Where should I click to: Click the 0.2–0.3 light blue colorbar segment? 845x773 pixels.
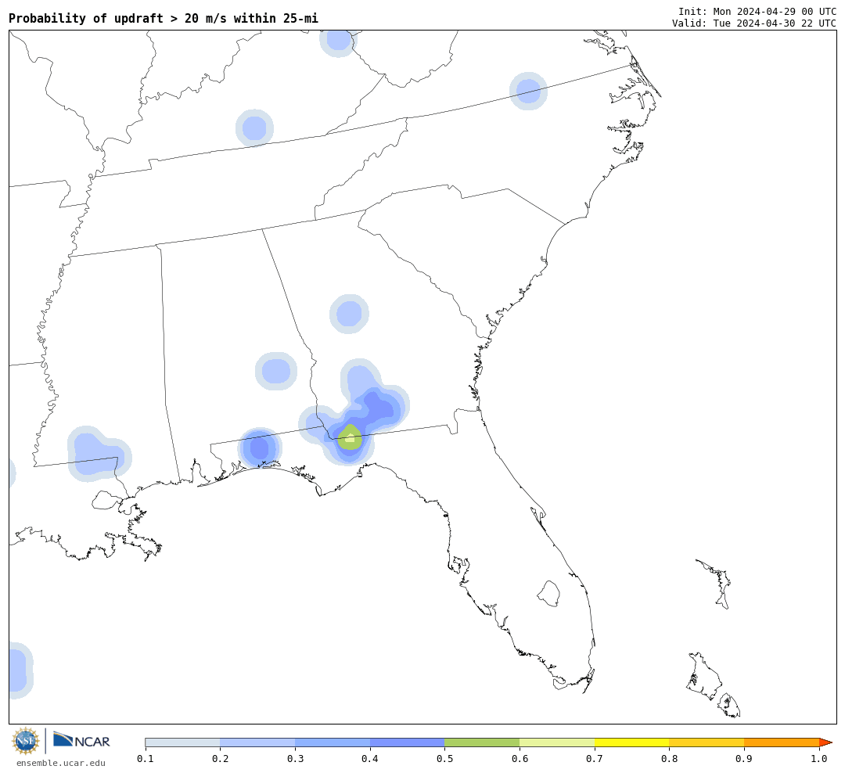click(257, 742)
